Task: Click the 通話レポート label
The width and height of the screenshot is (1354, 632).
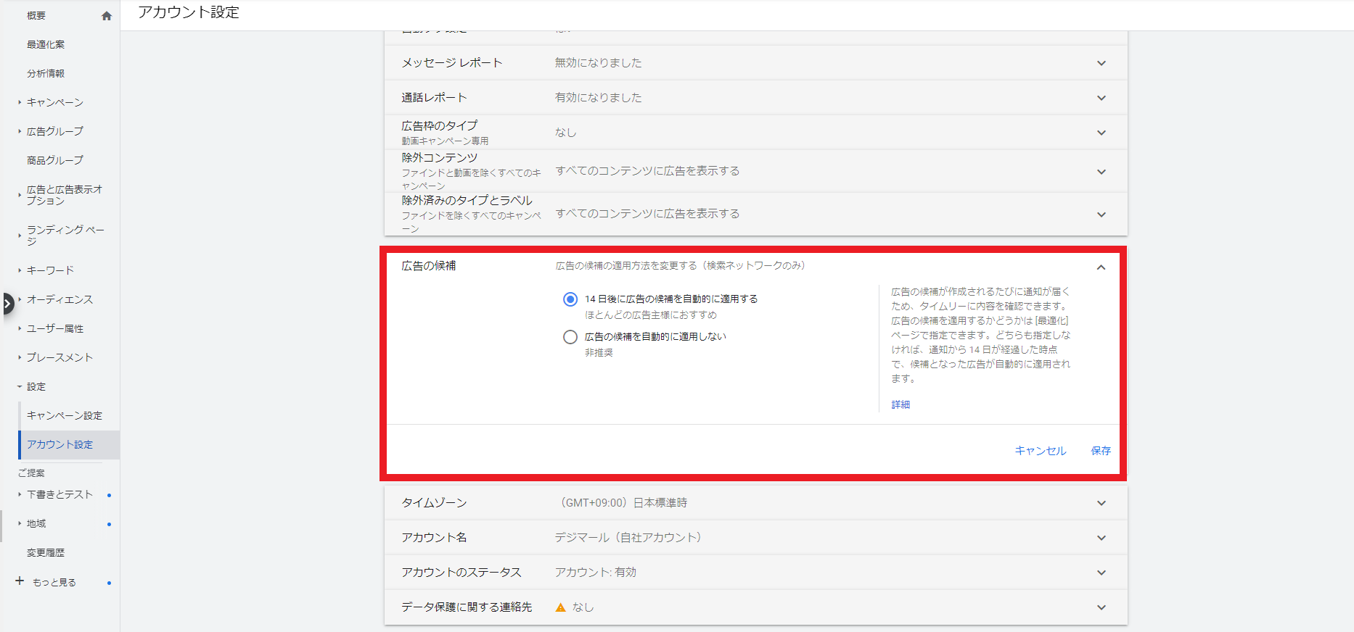Action: (435, 98)
